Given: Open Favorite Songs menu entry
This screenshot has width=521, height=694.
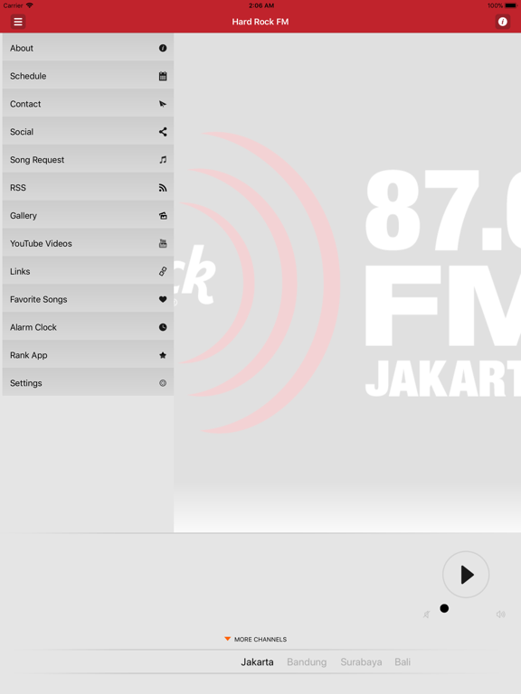Looking at the screenshot, I should [x=88, y=299].
